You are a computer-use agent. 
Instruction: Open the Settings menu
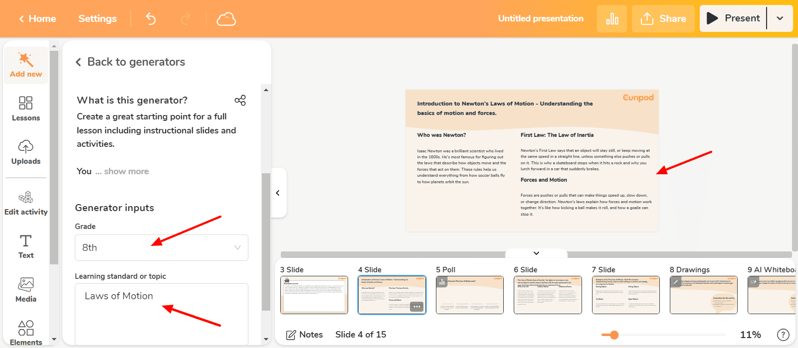coord(97,19)
